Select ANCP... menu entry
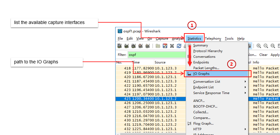The image size is (280, 135). (x=217, y=101)
